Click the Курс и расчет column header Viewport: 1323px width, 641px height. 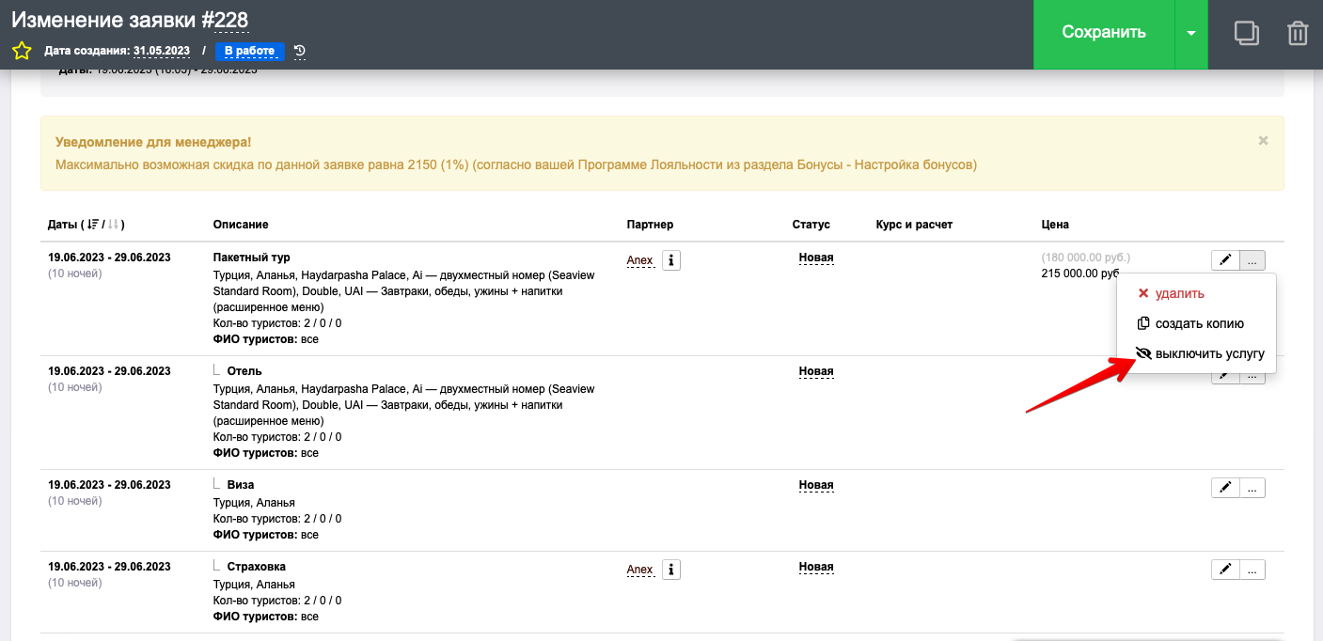tap(914, 225)
